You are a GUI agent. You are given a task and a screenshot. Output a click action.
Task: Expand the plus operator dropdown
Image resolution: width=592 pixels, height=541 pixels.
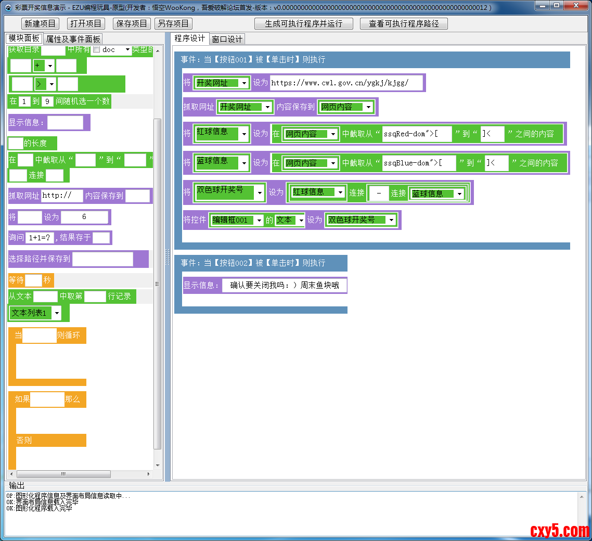50,66
